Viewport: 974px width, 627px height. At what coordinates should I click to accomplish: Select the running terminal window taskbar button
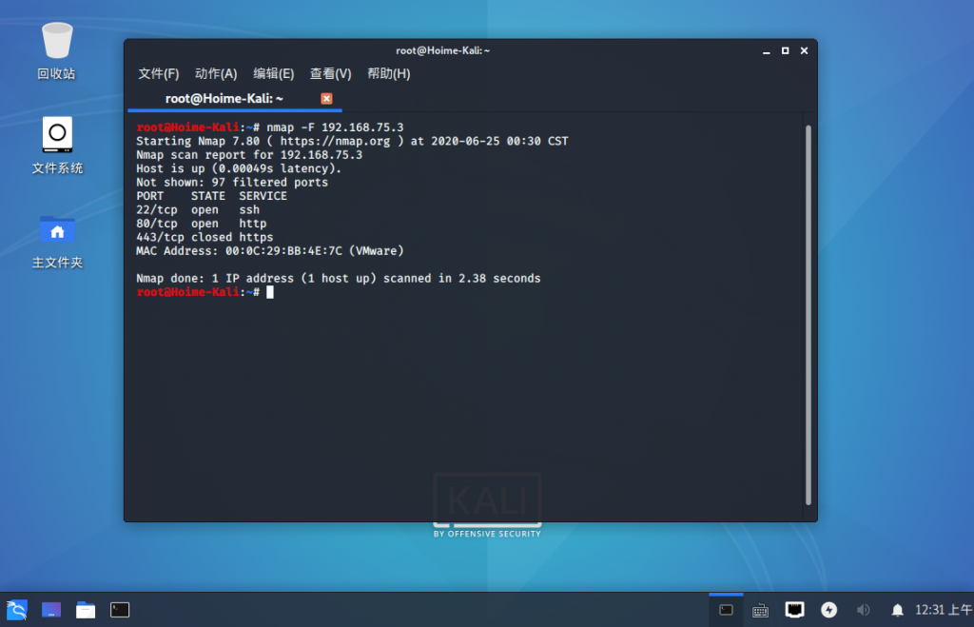click(x=726, y=610)
